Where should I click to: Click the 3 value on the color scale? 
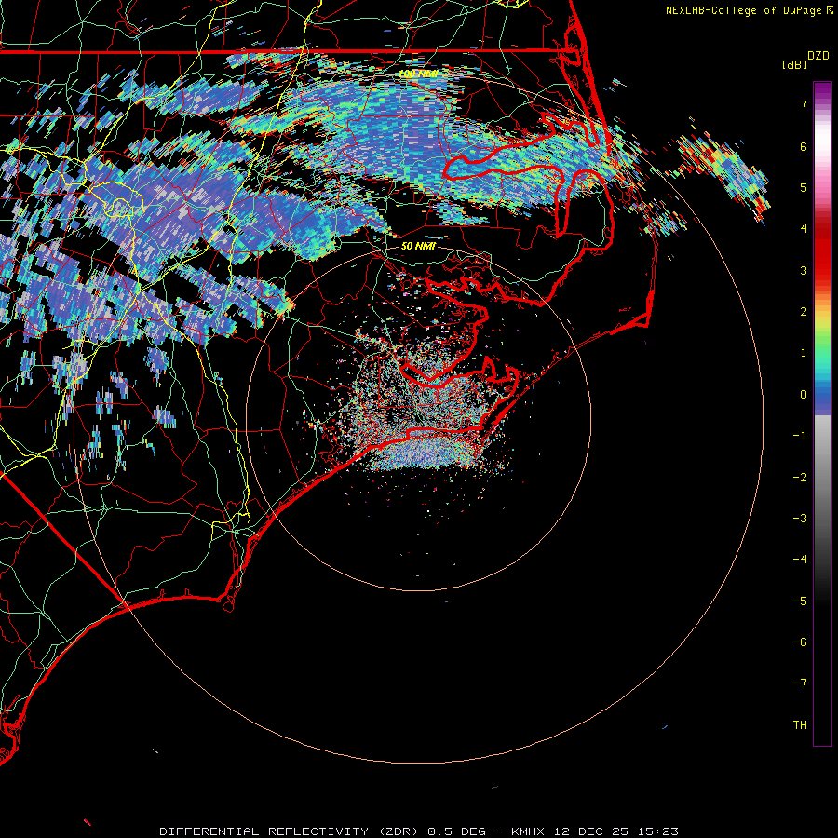(804, 270)
